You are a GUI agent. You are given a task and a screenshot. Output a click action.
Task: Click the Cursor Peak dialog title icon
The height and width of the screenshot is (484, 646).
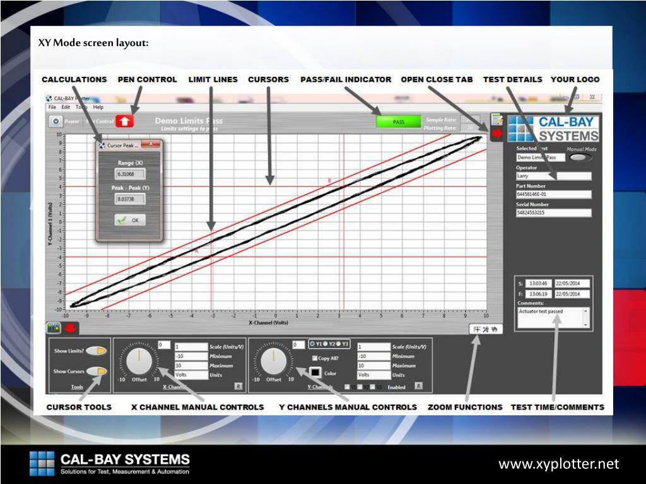click(102, 145)
